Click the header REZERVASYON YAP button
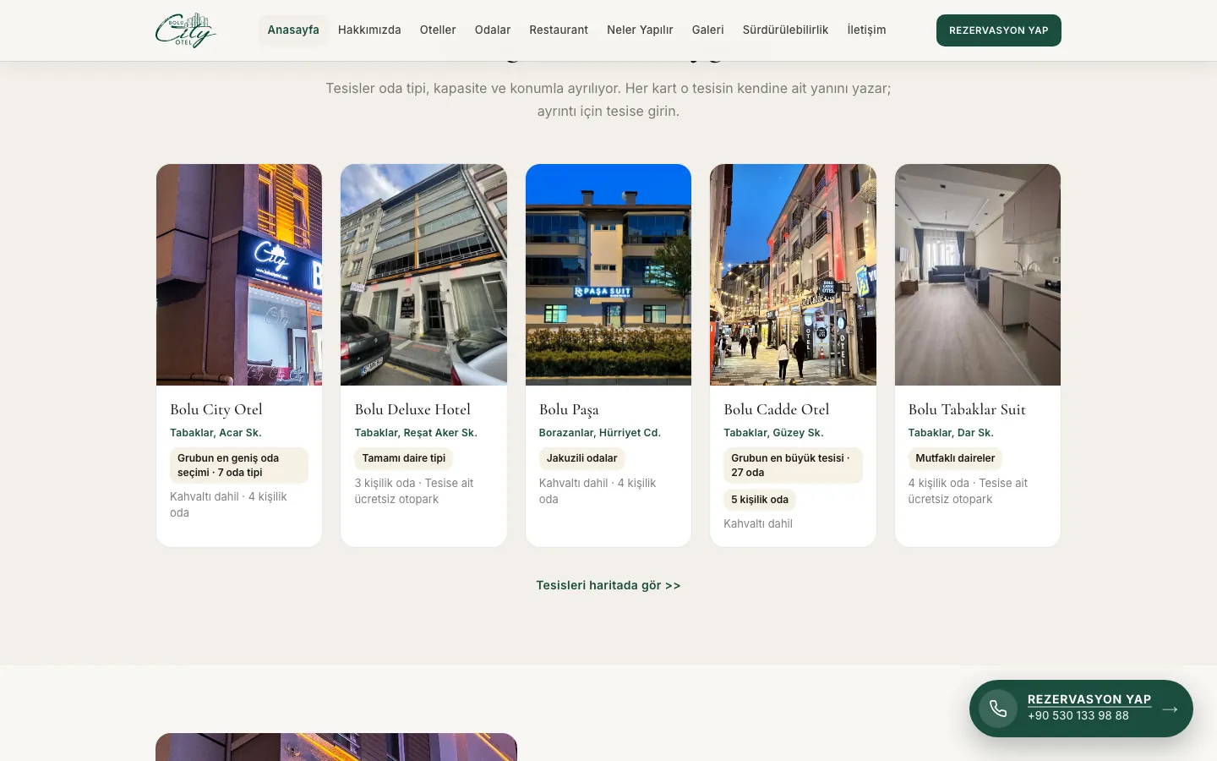1217x761 pixels. coord(999,30)
